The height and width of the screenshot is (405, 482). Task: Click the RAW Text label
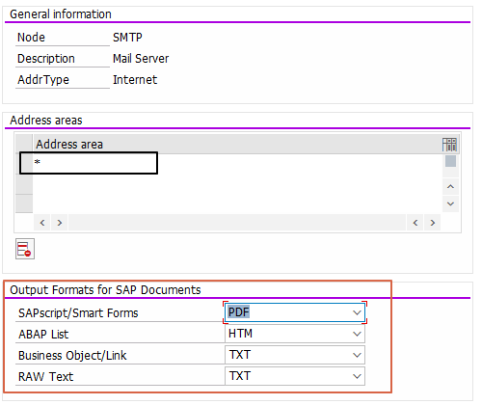[x=46, y=376]
